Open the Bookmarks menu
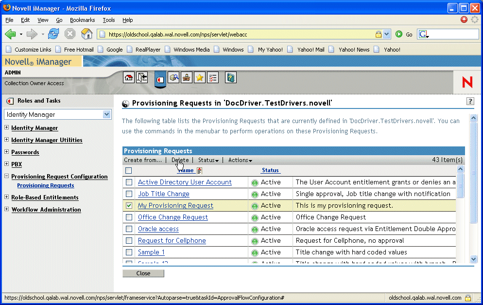Screen dimensions: 483x305 tap(82, 20)
